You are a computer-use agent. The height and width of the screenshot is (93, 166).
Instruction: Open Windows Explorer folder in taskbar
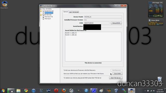(18, 91)
